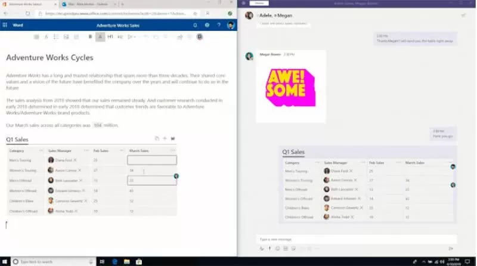Open a new browser tab
Screen dimensions: 477x266
[x=122, y=4]
